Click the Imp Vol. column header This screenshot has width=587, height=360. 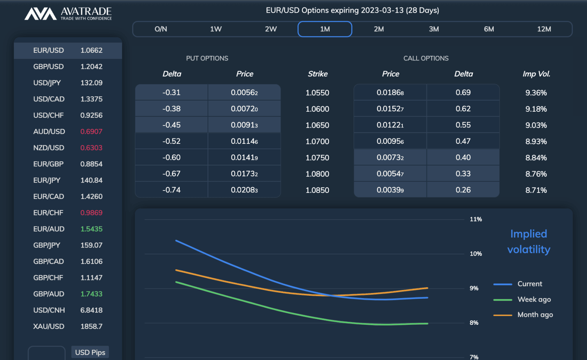(536, 74)
